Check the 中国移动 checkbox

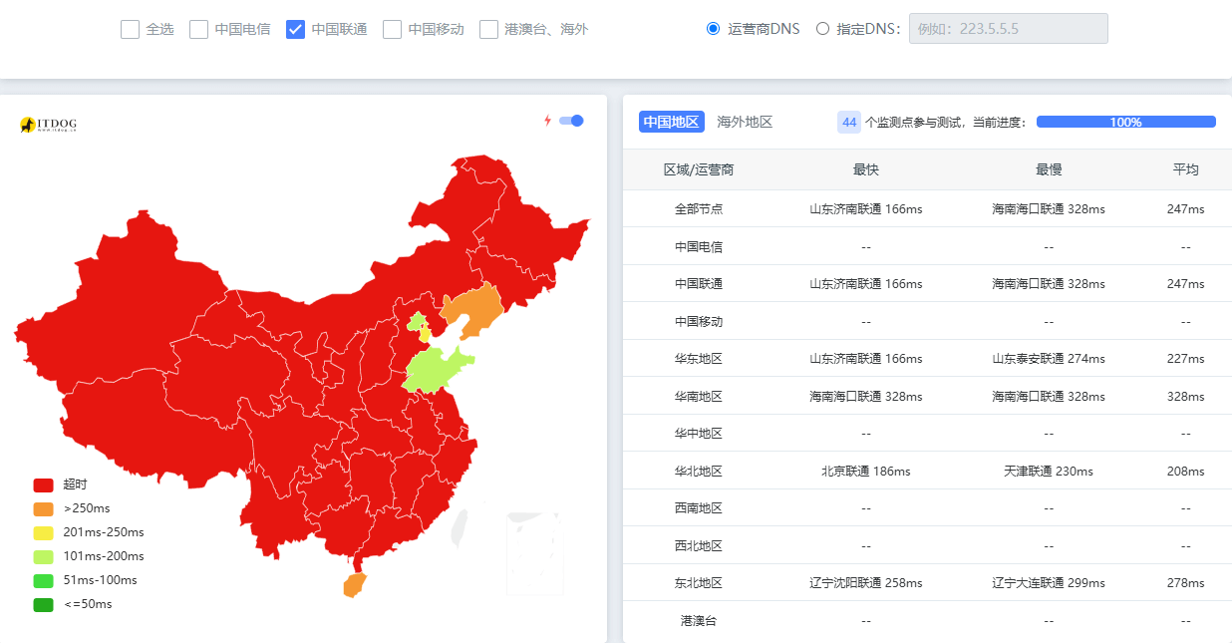click(x=393, y=29)
